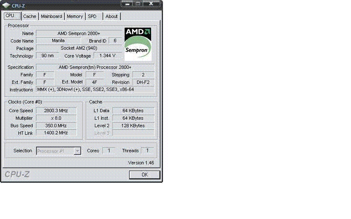351x219 pixels.
Task: Click the empty Level 3 field
Action: click(133, 133)
